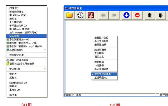Open 画图工具
168x106 pixels.
[x=104, y=57]
